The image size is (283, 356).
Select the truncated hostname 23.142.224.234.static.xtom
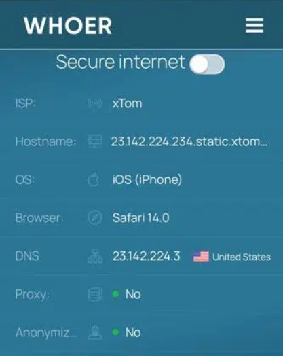pos(189,141)
